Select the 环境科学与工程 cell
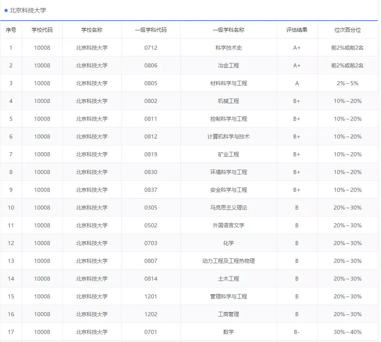 tap(229, 172)
